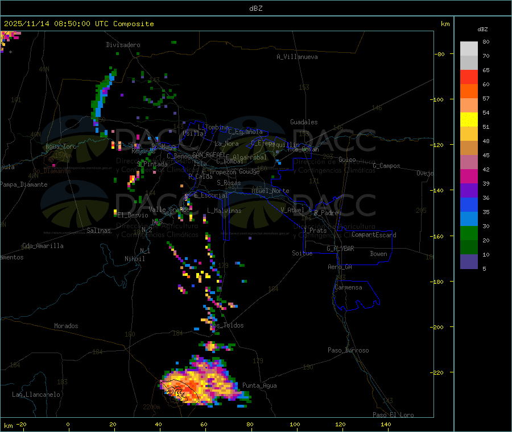Select the Soitue place label
This screenshot has width=512, height=432.
pos(302,253)
